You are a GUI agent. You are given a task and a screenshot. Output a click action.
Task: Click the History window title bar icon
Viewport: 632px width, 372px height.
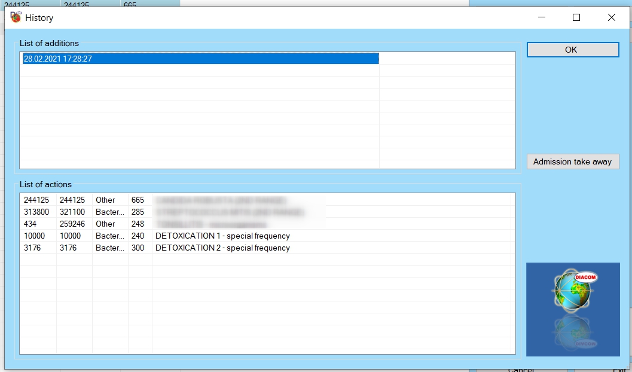16,17
